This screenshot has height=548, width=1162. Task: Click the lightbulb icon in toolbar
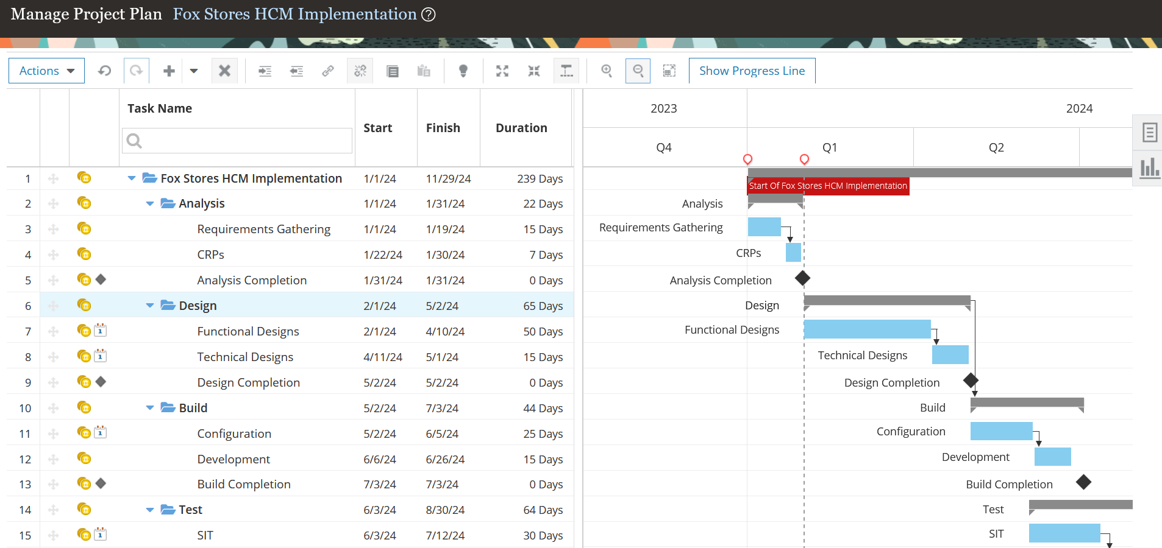pyautogui.click(x=463, y=71)
